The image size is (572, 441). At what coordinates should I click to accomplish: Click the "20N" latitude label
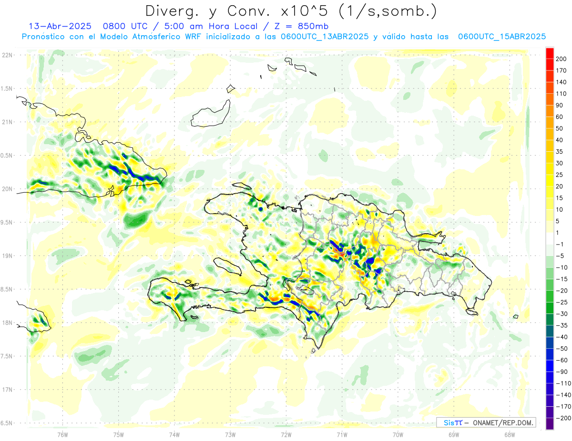7,189
